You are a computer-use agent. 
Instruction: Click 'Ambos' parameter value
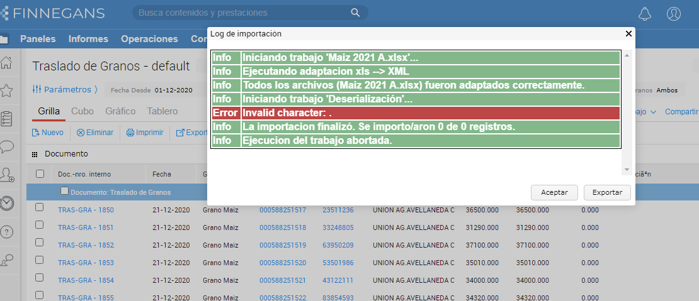coord(667,90)
